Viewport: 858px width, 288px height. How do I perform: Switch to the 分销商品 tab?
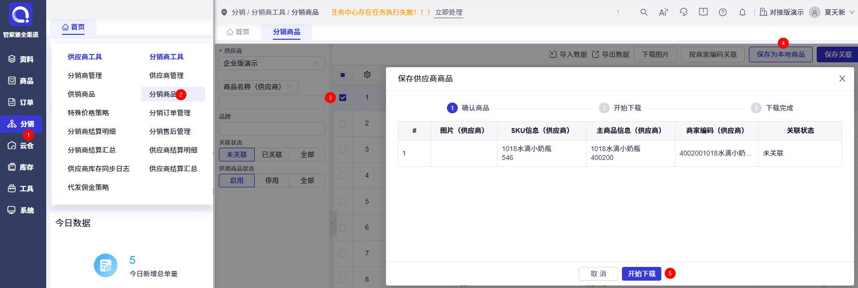point(287,32)
